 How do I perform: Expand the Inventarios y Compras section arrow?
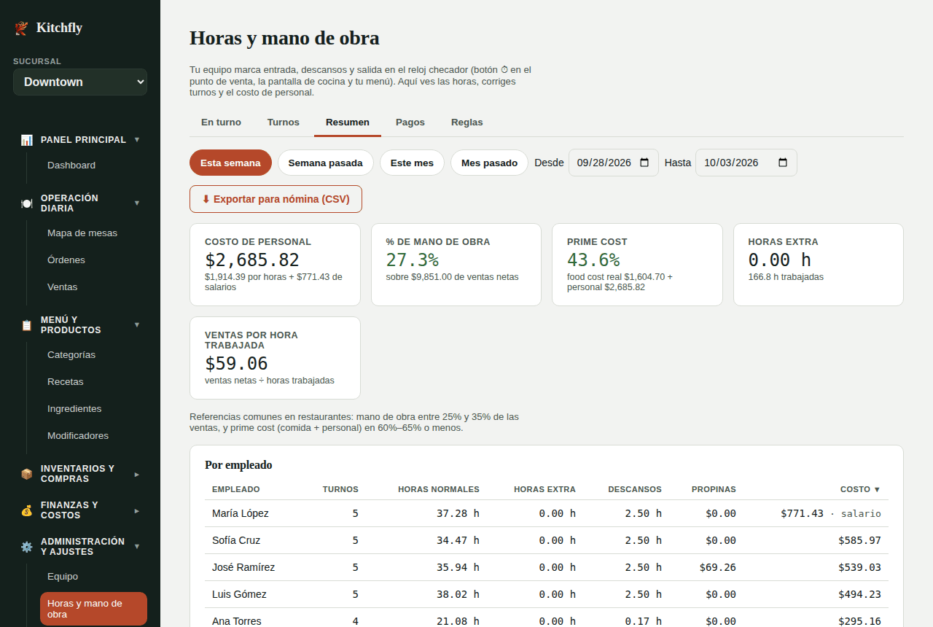(x=137, y=474)
